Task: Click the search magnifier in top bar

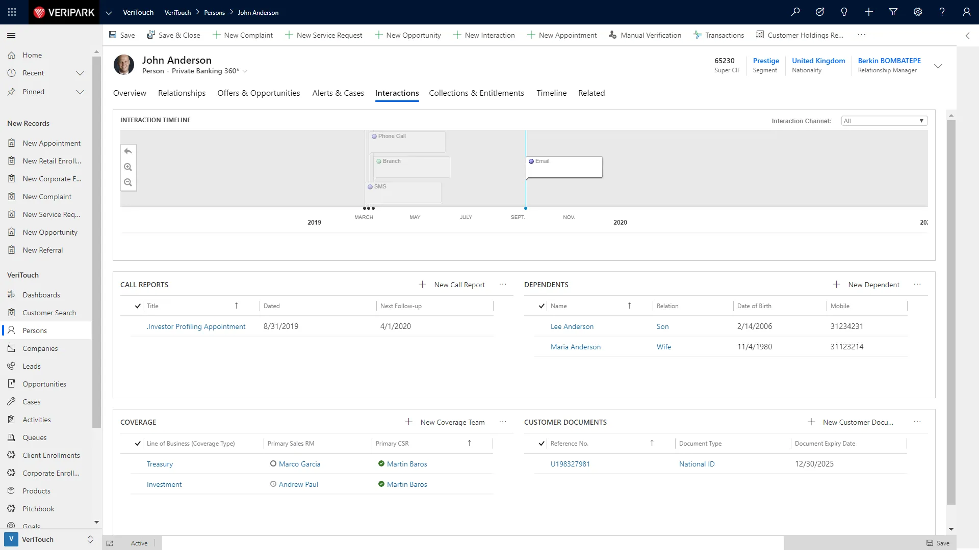Action: 795,12
